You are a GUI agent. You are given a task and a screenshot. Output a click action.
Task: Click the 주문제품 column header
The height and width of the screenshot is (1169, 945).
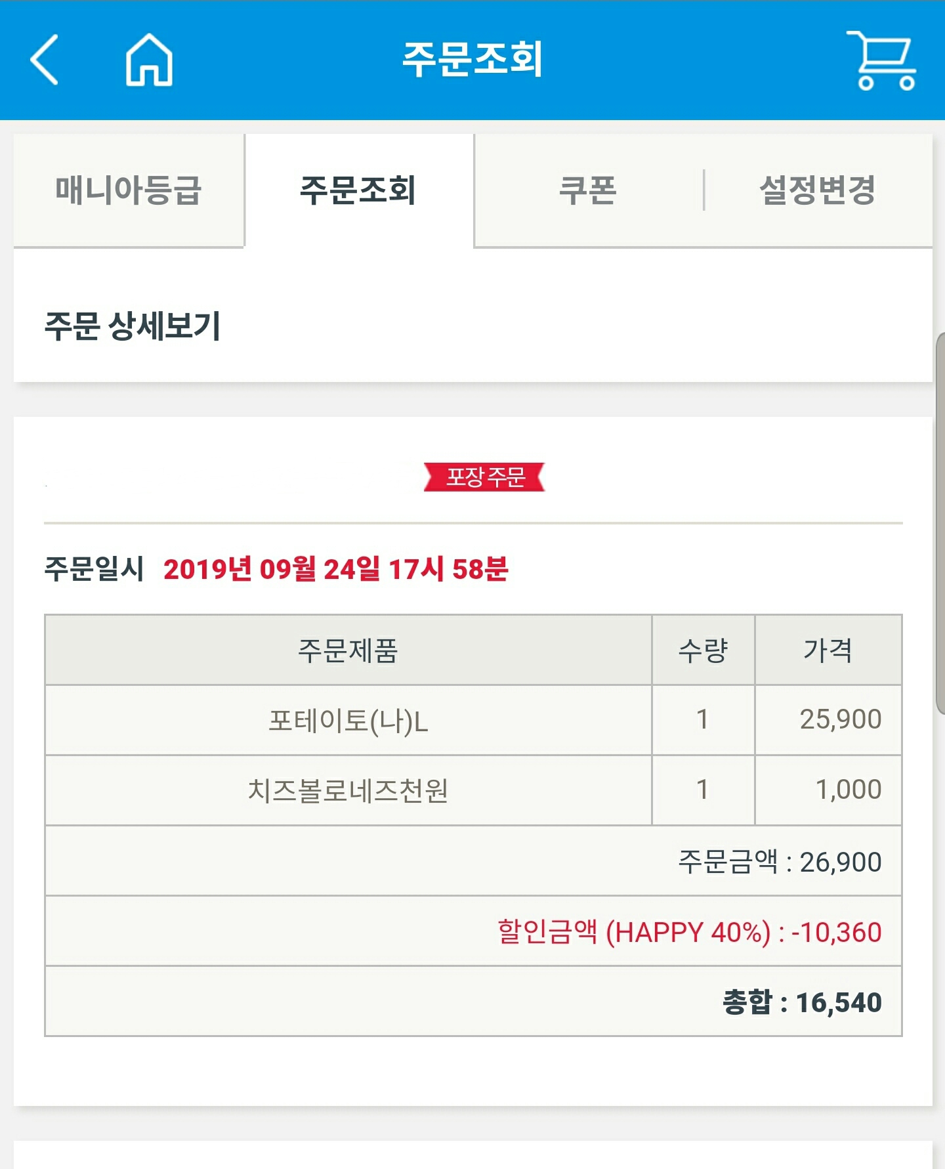[348, 651]
